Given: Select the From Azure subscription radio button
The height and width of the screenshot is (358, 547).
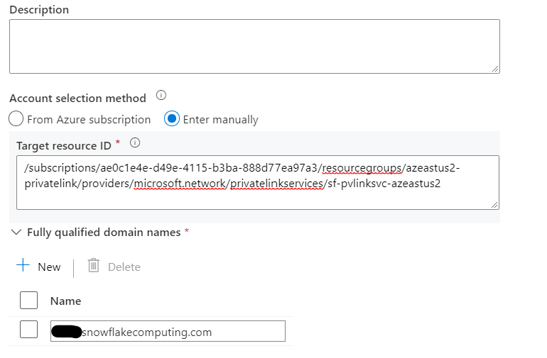Looking at the screenshot, I should 16,119.
